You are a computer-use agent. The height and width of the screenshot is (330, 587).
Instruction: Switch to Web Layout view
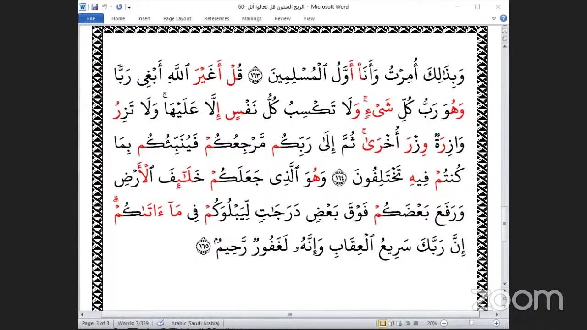click(x=399, y=323)
